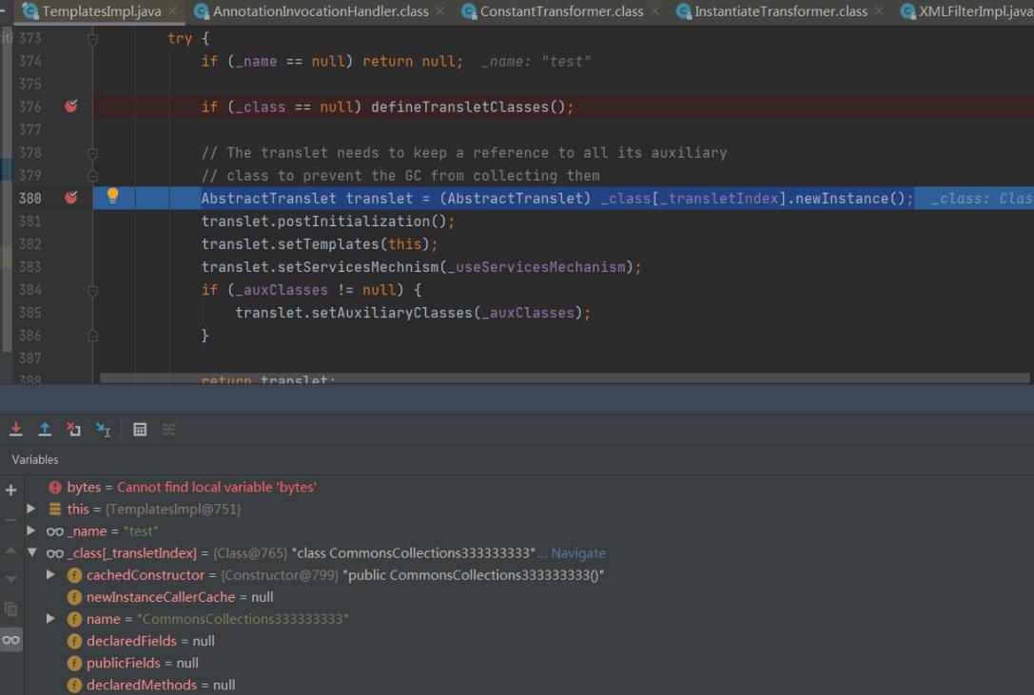Click the Navigate link for the class value

578,553
